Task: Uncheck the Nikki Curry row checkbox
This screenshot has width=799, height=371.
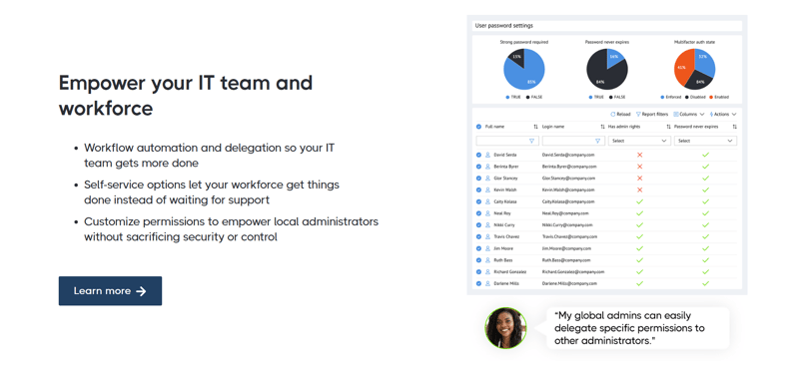Action: tap(478, 225)
